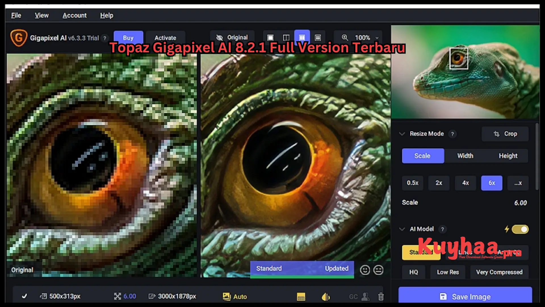
Task: Choose the custom ...x scale factor
Action: pos(518,183)
